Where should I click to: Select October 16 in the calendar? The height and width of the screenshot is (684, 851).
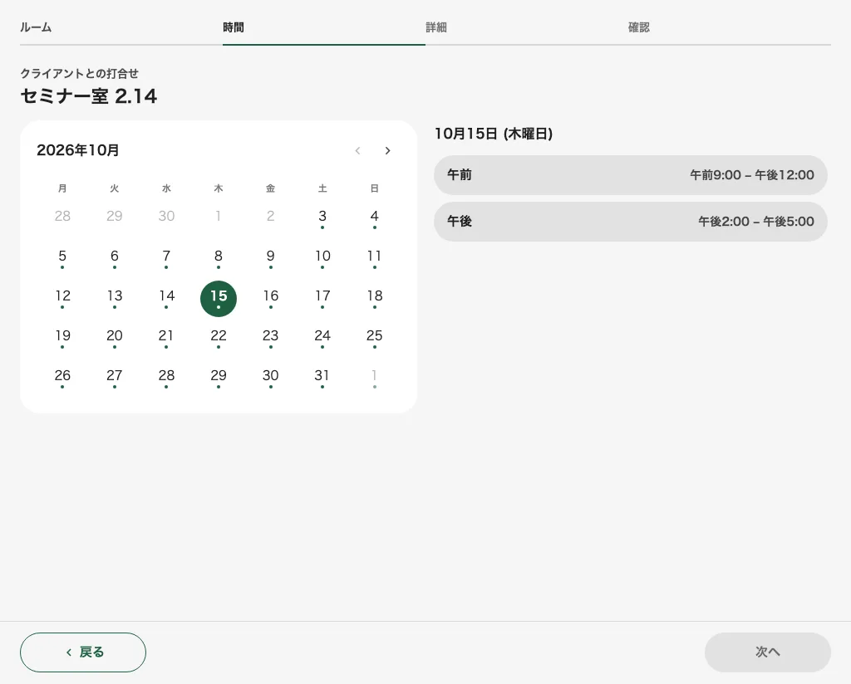tap(270, 299)
